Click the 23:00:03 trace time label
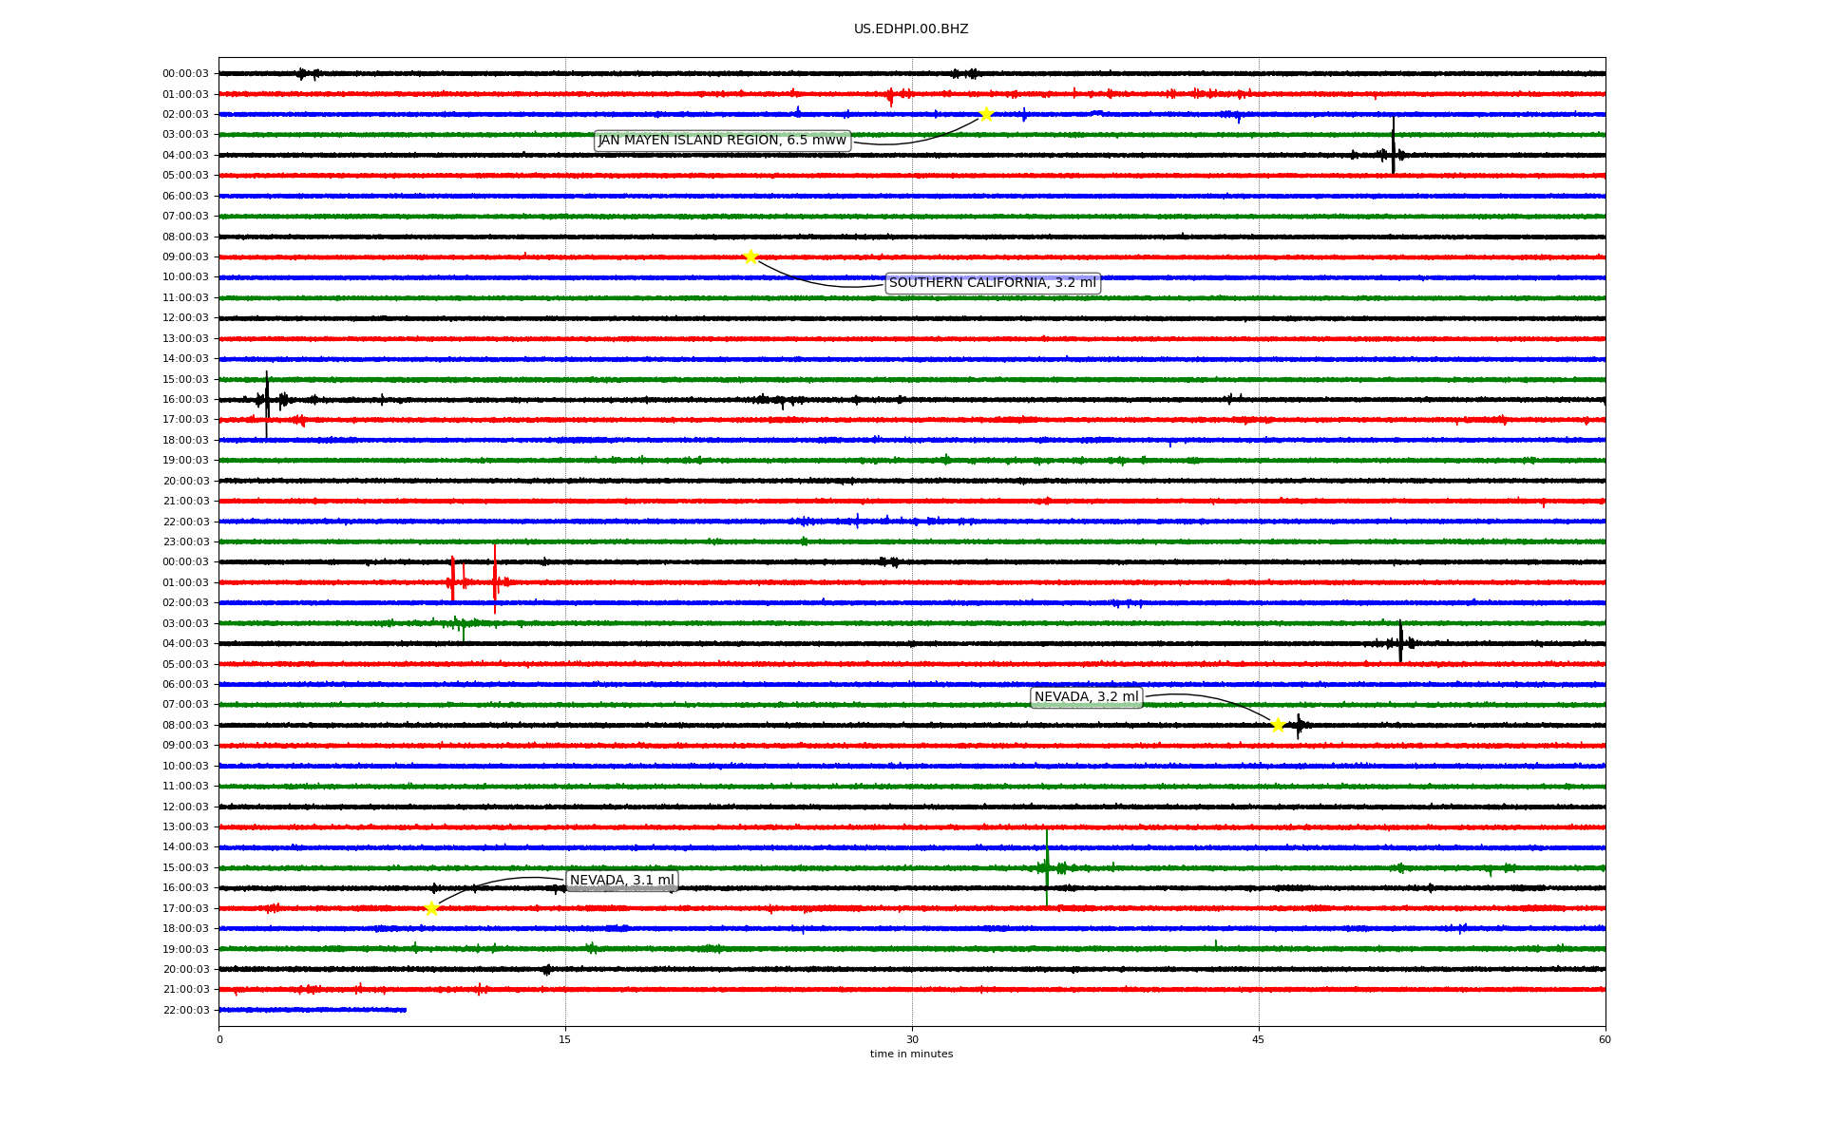 (x=185, y=542)
